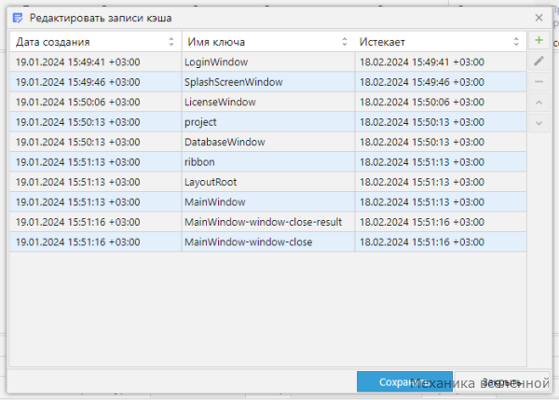
Task: Click the Закрыть button
Action: (x=502, y=381)
